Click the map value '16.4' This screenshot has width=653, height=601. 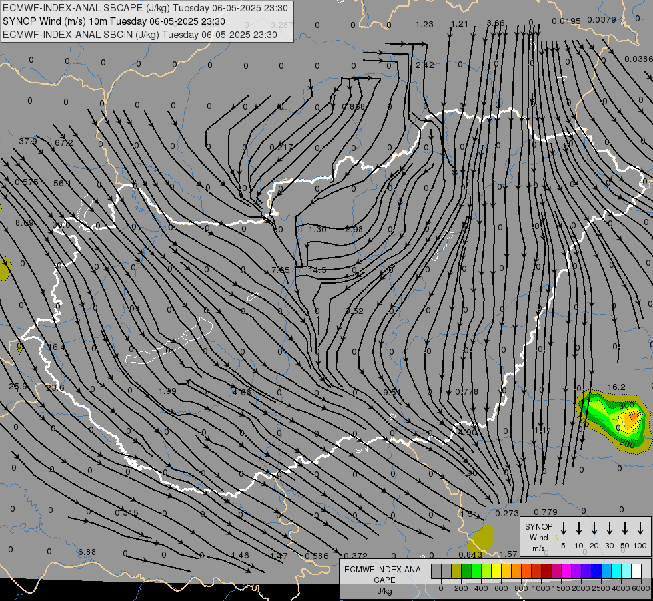point(56,347)
